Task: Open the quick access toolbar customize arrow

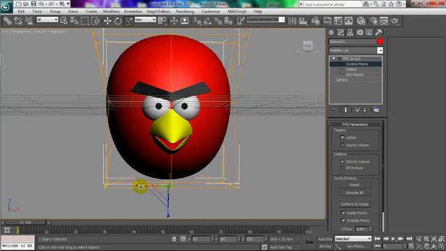Action: (x=68, y=3)
